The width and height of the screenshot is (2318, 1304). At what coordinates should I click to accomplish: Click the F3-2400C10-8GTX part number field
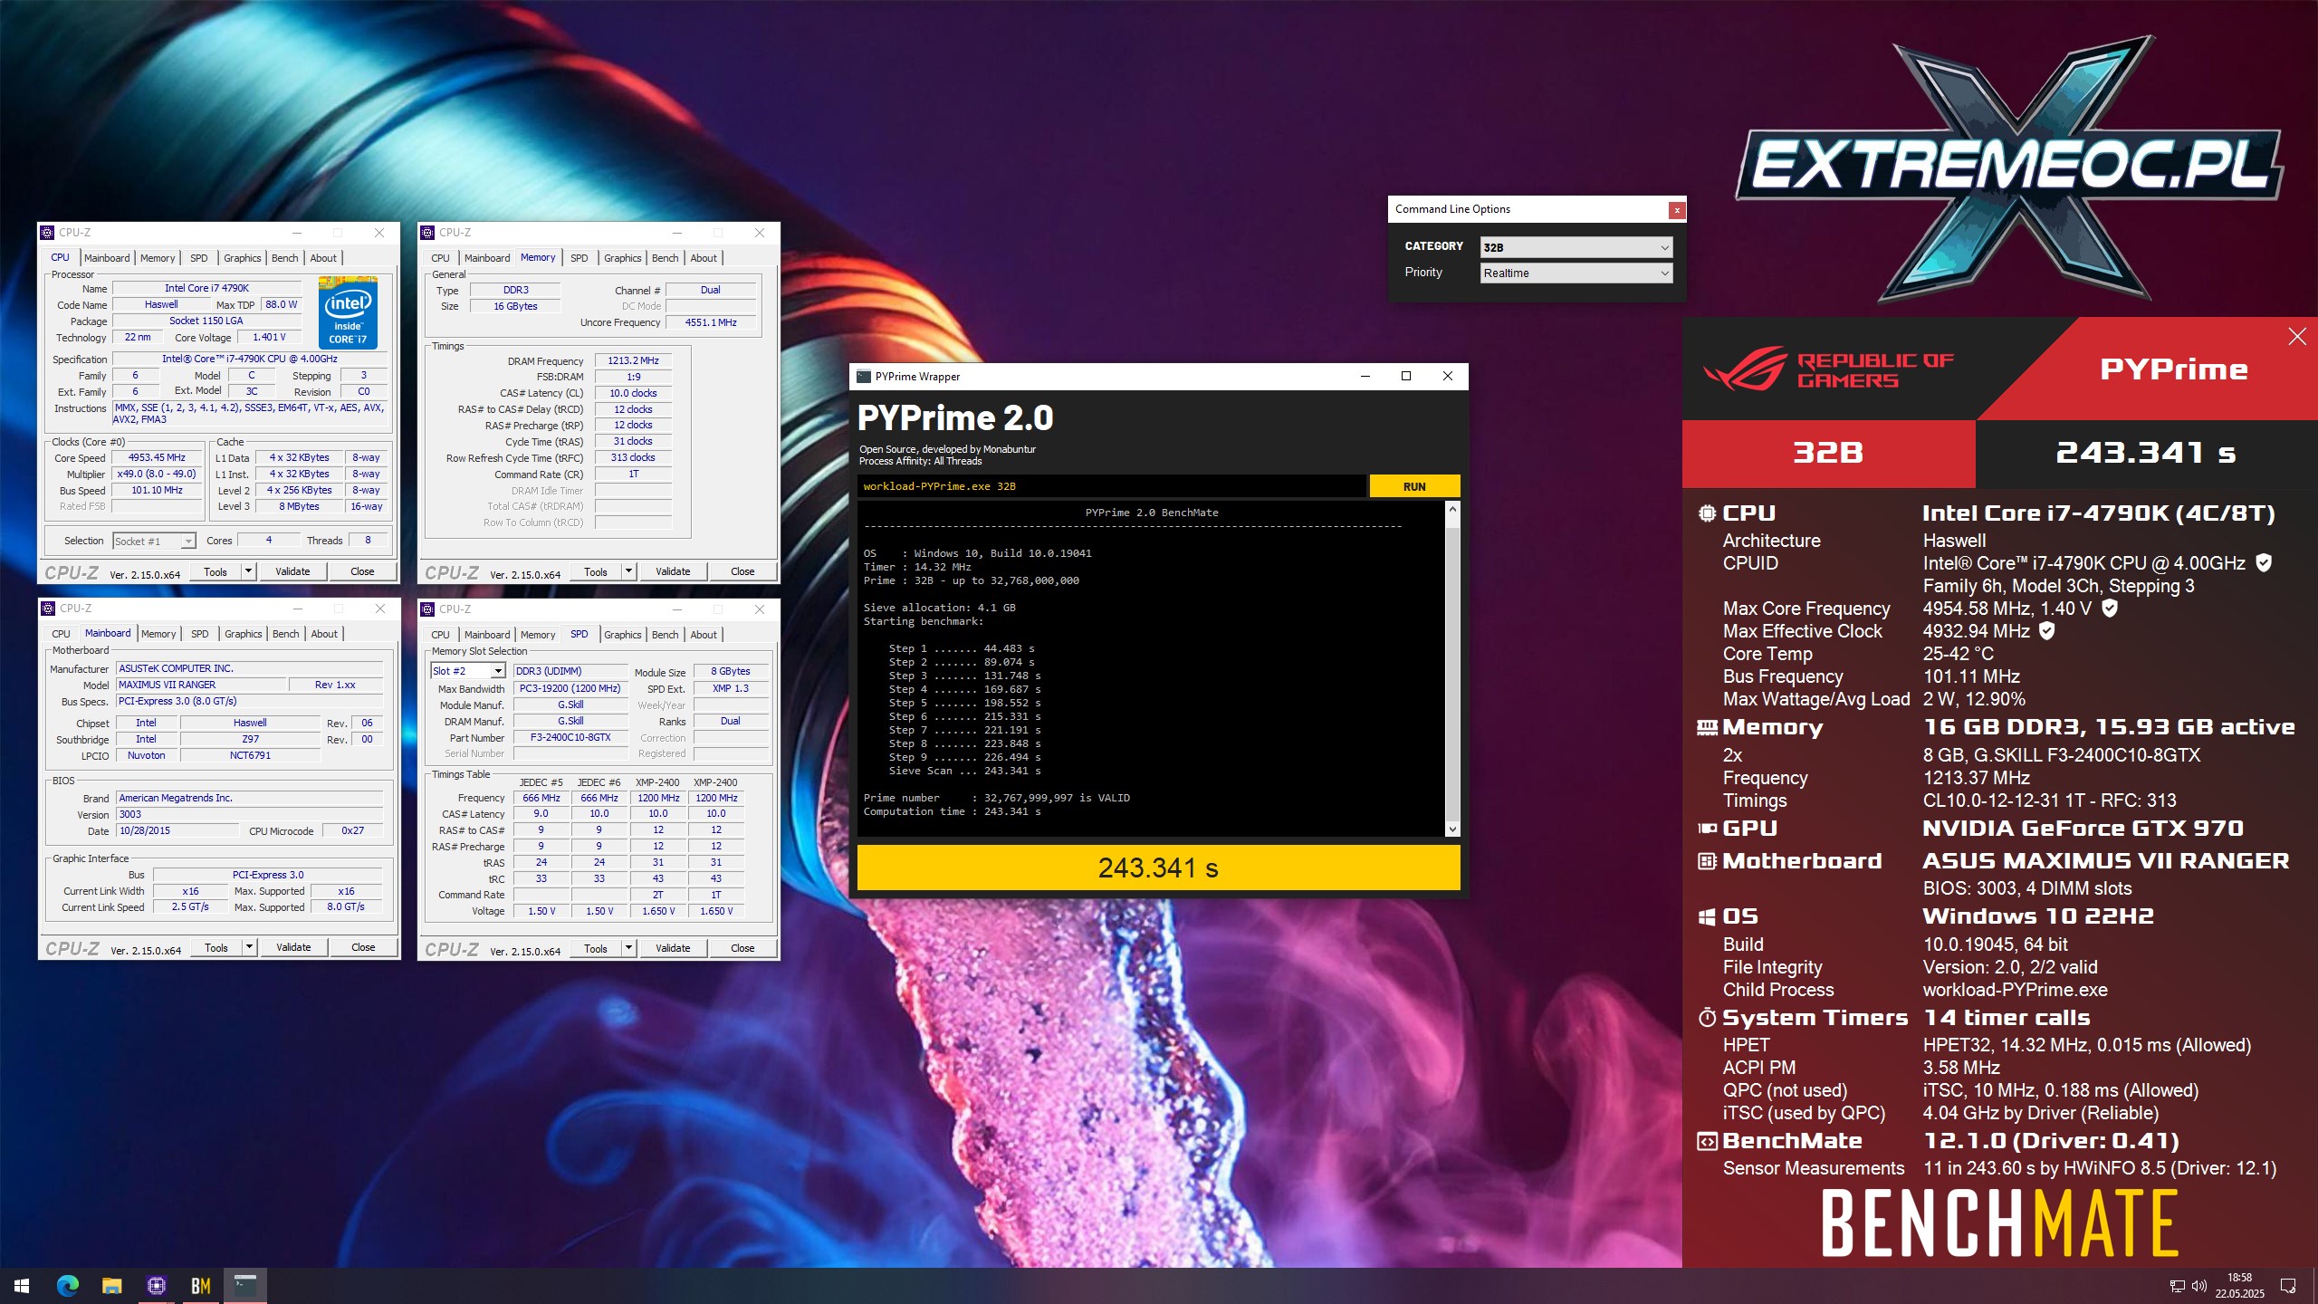[x=570, y=737]
